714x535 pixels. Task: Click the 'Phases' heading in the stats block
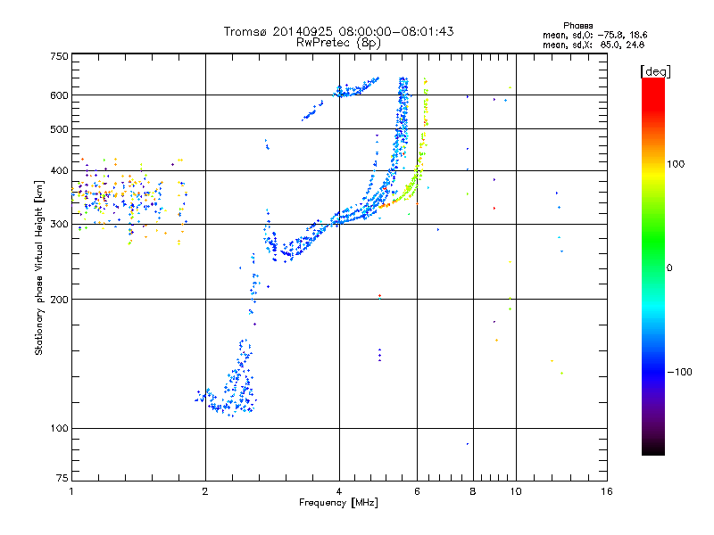577,26
